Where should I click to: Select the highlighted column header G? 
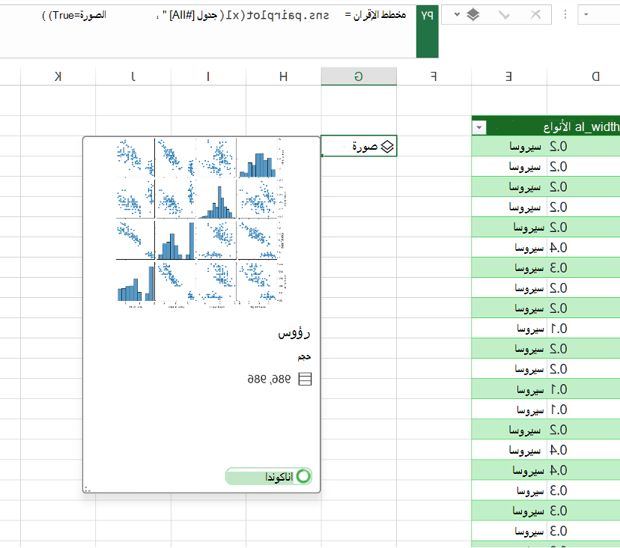pyautogui.click(x=359, y=76)
